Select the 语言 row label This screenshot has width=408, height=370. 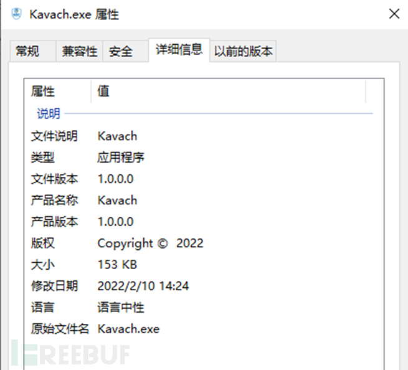coord(43,307)
